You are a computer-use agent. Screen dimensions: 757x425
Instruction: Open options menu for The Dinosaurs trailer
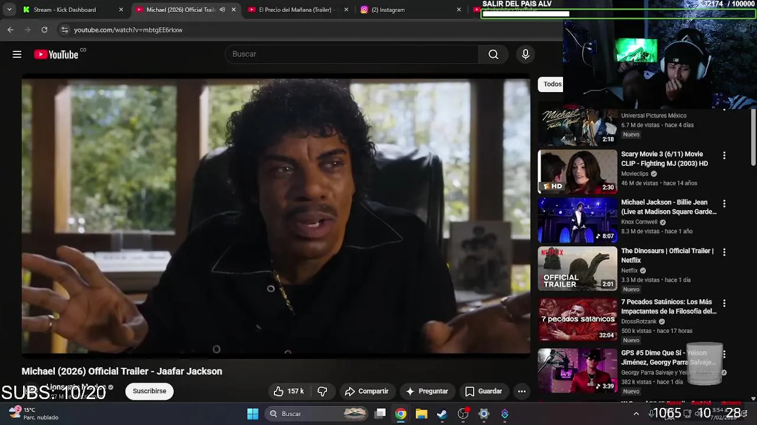tap(724, 252)
